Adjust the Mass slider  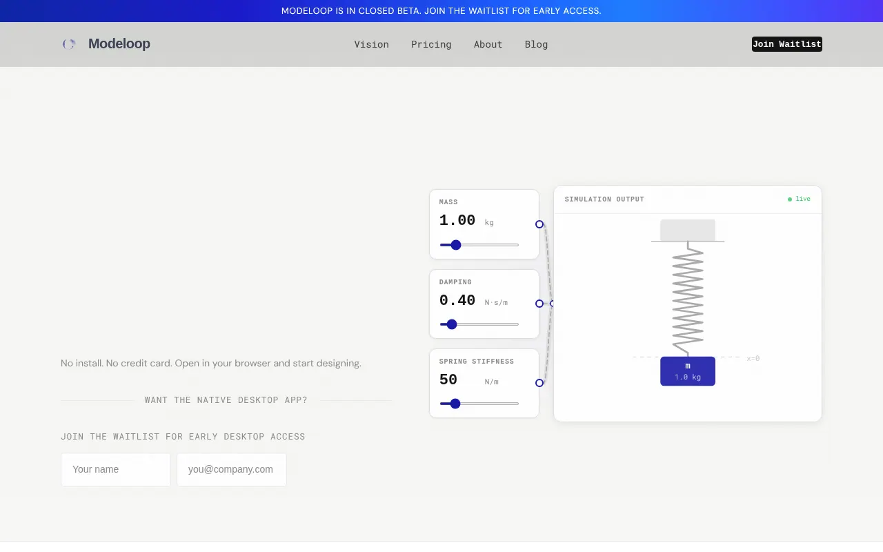[x=479, y=245]
